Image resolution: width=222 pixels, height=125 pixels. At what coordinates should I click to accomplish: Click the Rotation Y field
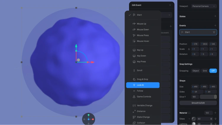click(204, 54)
